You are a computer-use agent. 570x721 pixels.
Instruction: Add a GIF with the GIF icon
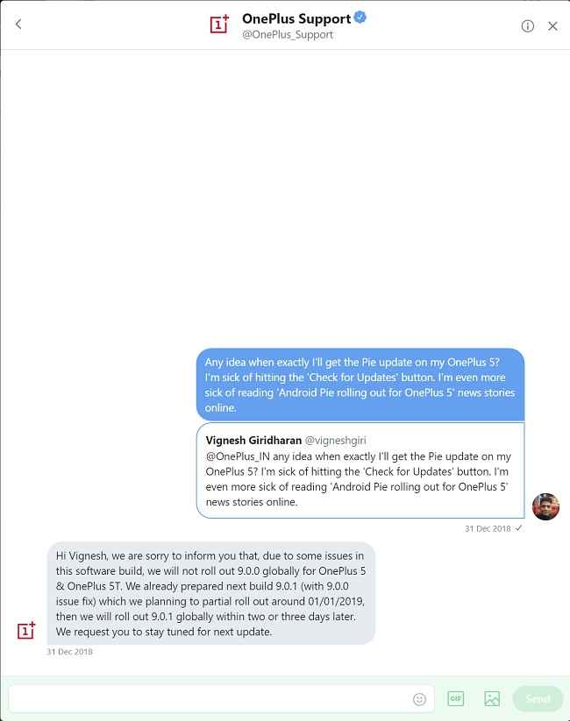455,698
